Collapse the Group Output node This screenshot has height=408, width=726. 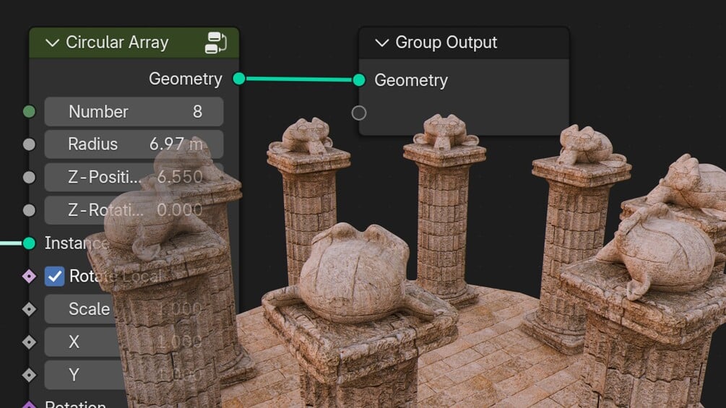(381, 43)
